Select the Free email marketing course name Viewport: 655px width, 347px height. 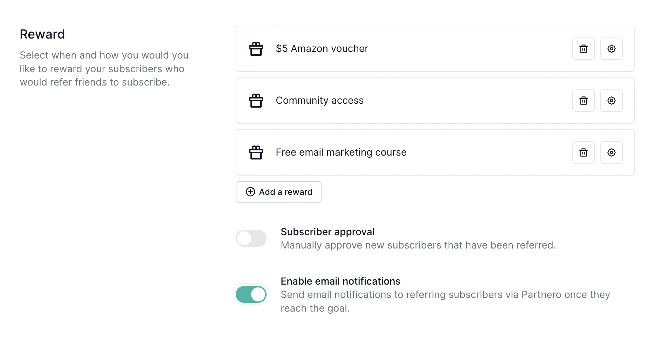[x=341, y=152]
